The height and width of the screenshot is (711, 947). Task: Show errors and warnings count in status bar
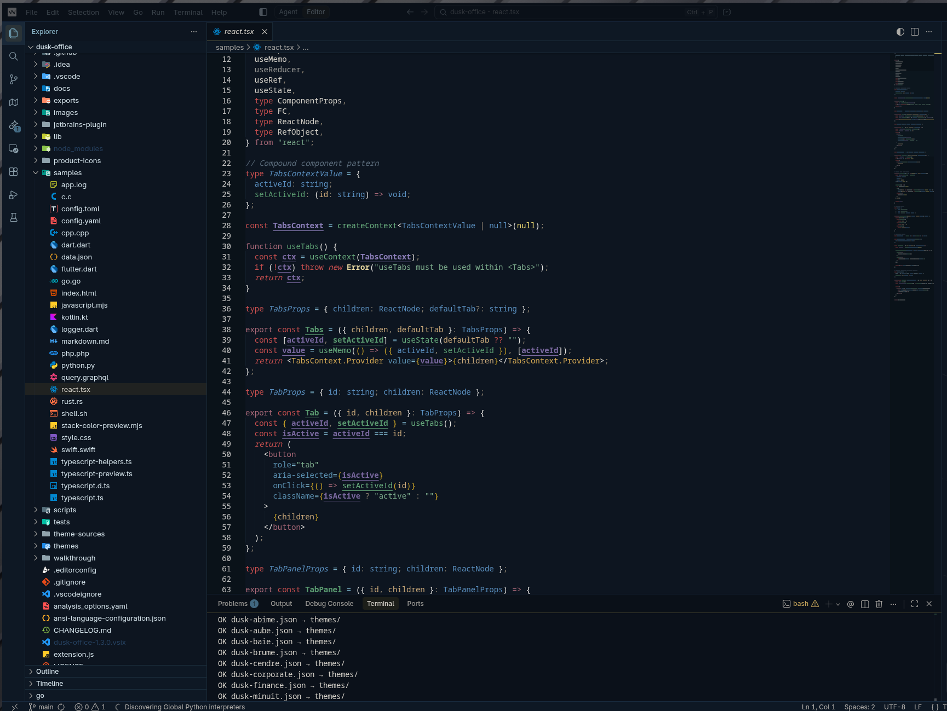coord(90,707)
